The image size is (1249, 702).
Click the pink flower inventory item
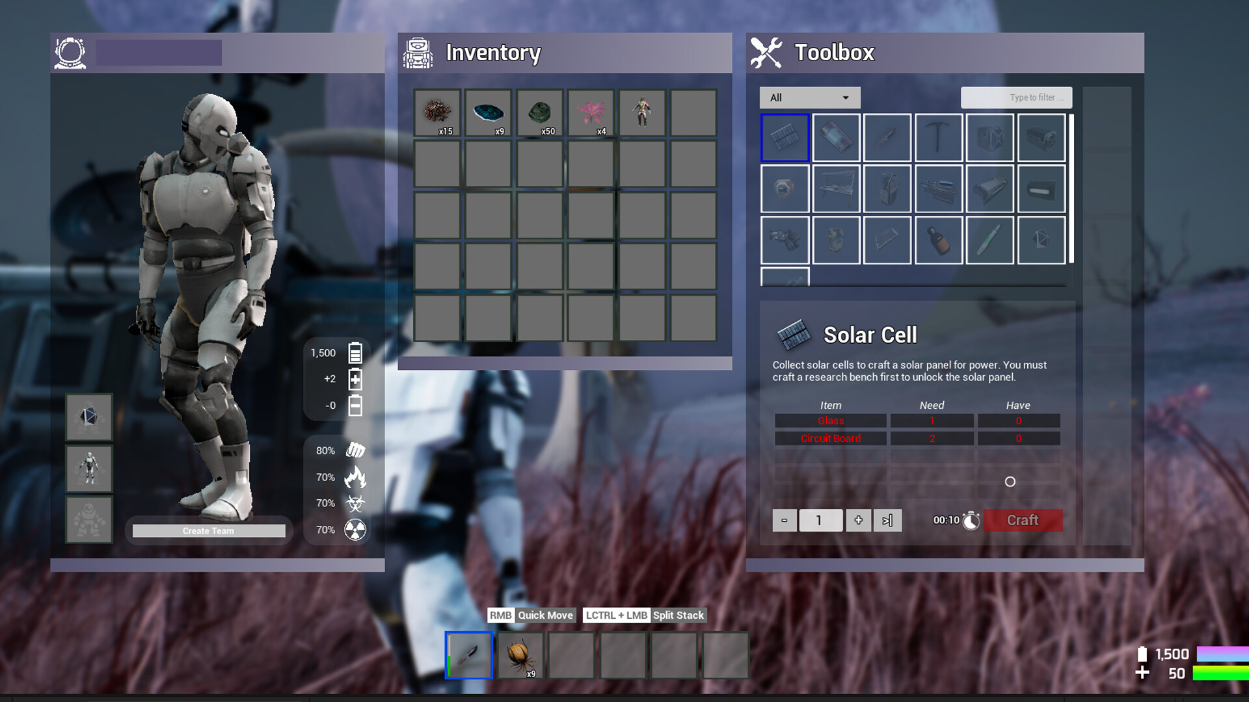[591, 113]
